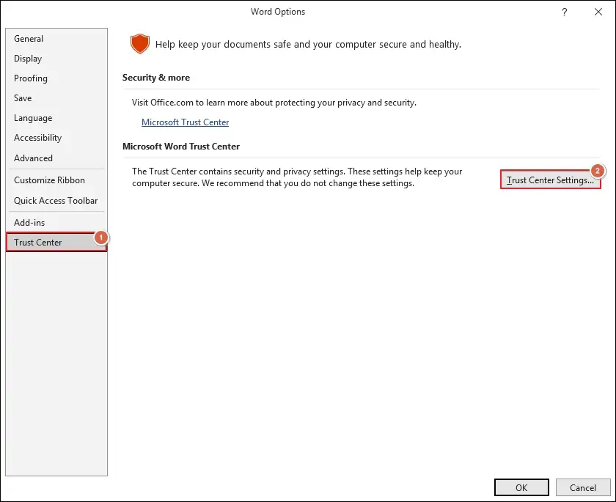
Task: Open help via question mark icon
Action: pyautogui.click(x=565, y=12)
